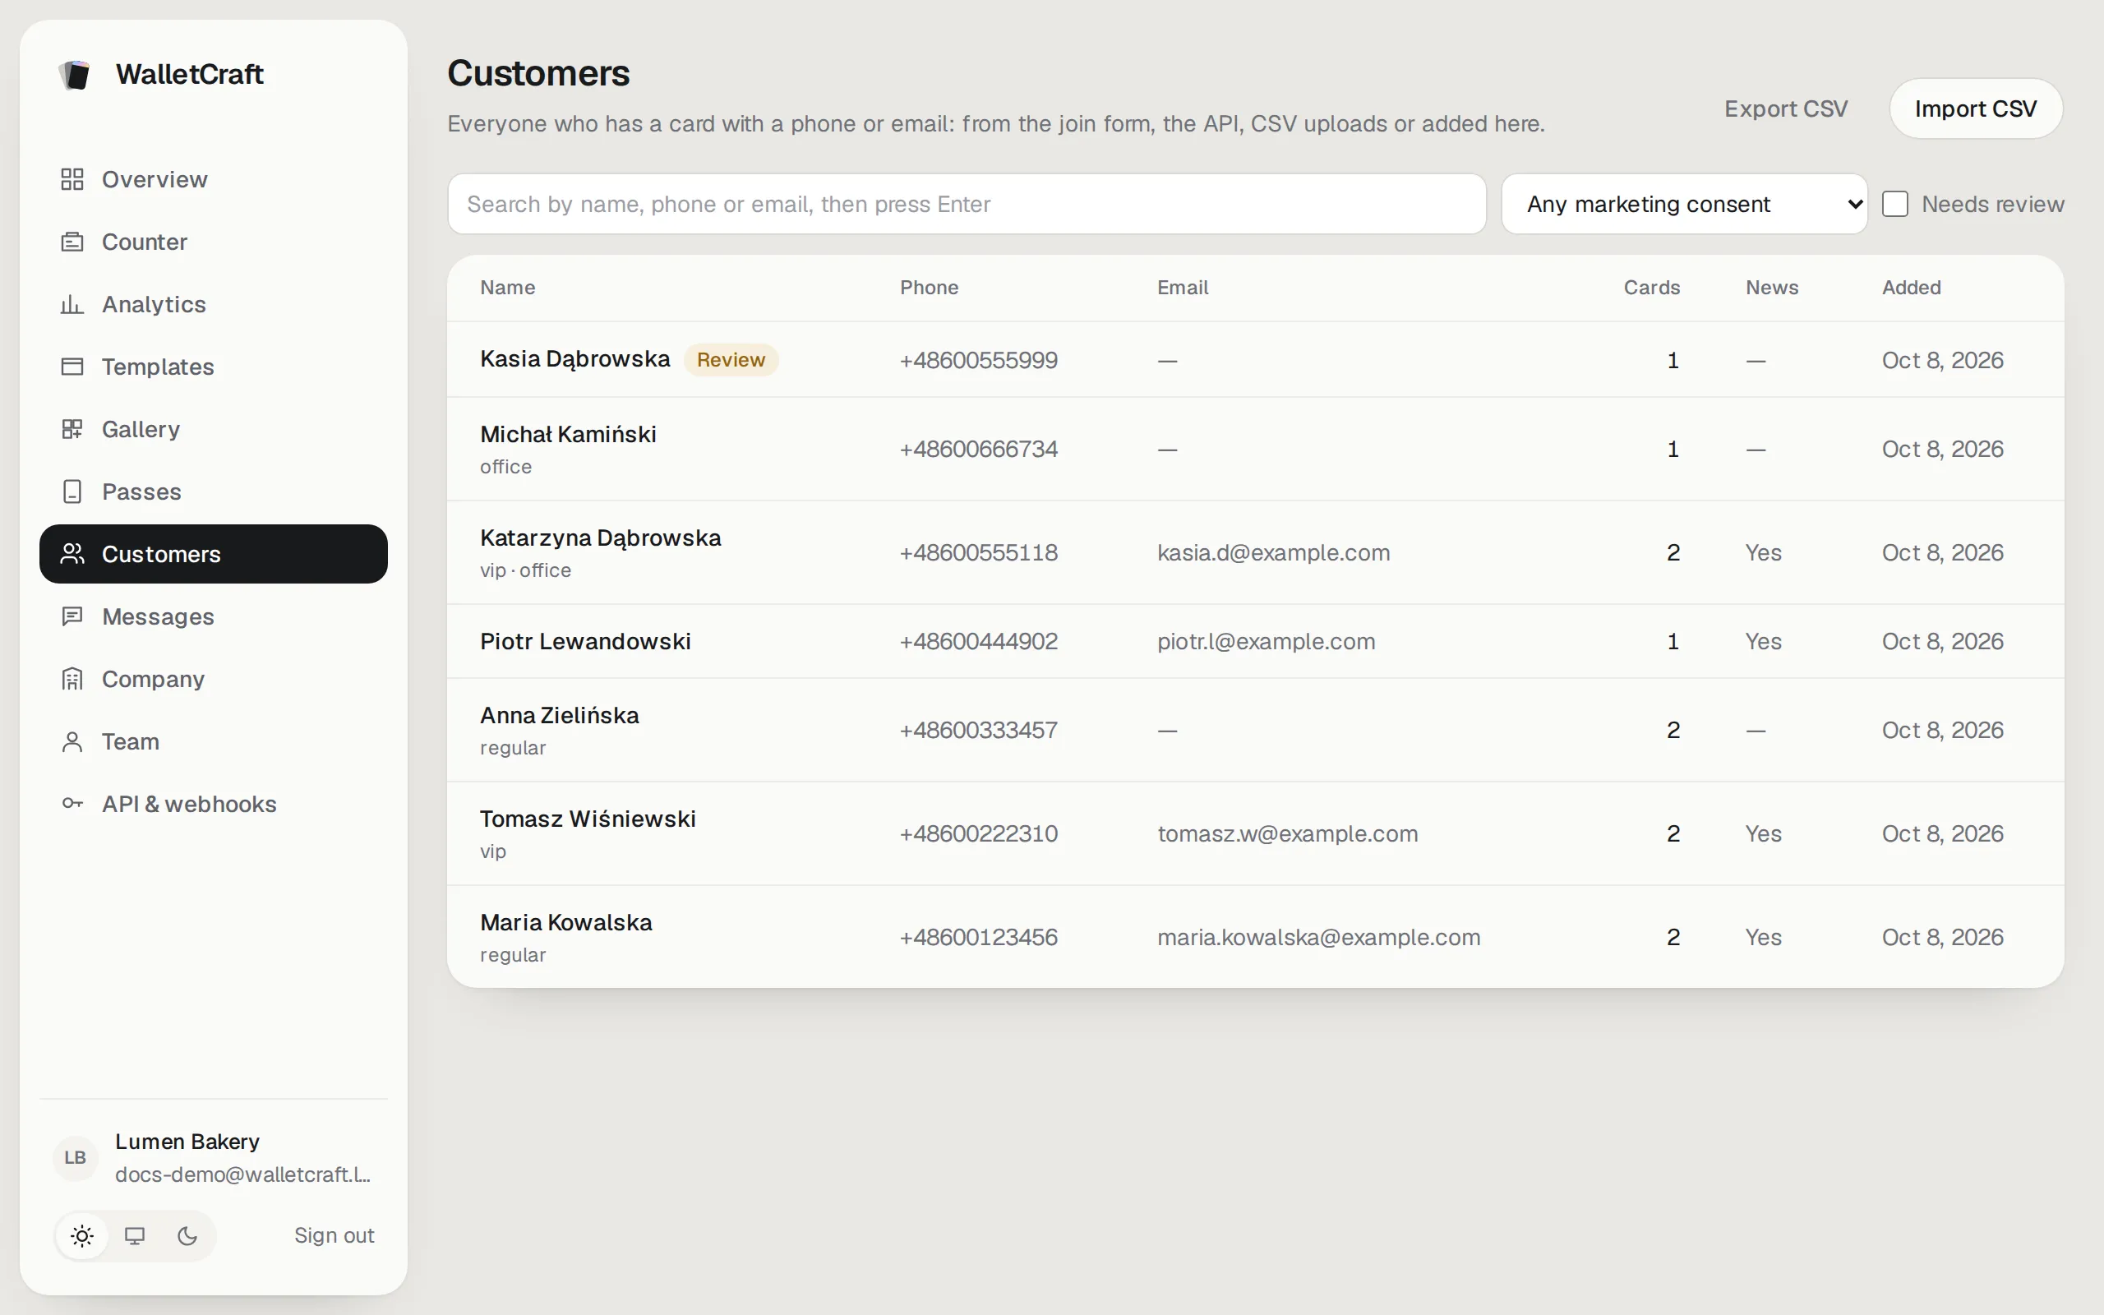Viewport: 2104px width, 1315px height.
Task: Focus the customer search field
Action: (966, 204)
